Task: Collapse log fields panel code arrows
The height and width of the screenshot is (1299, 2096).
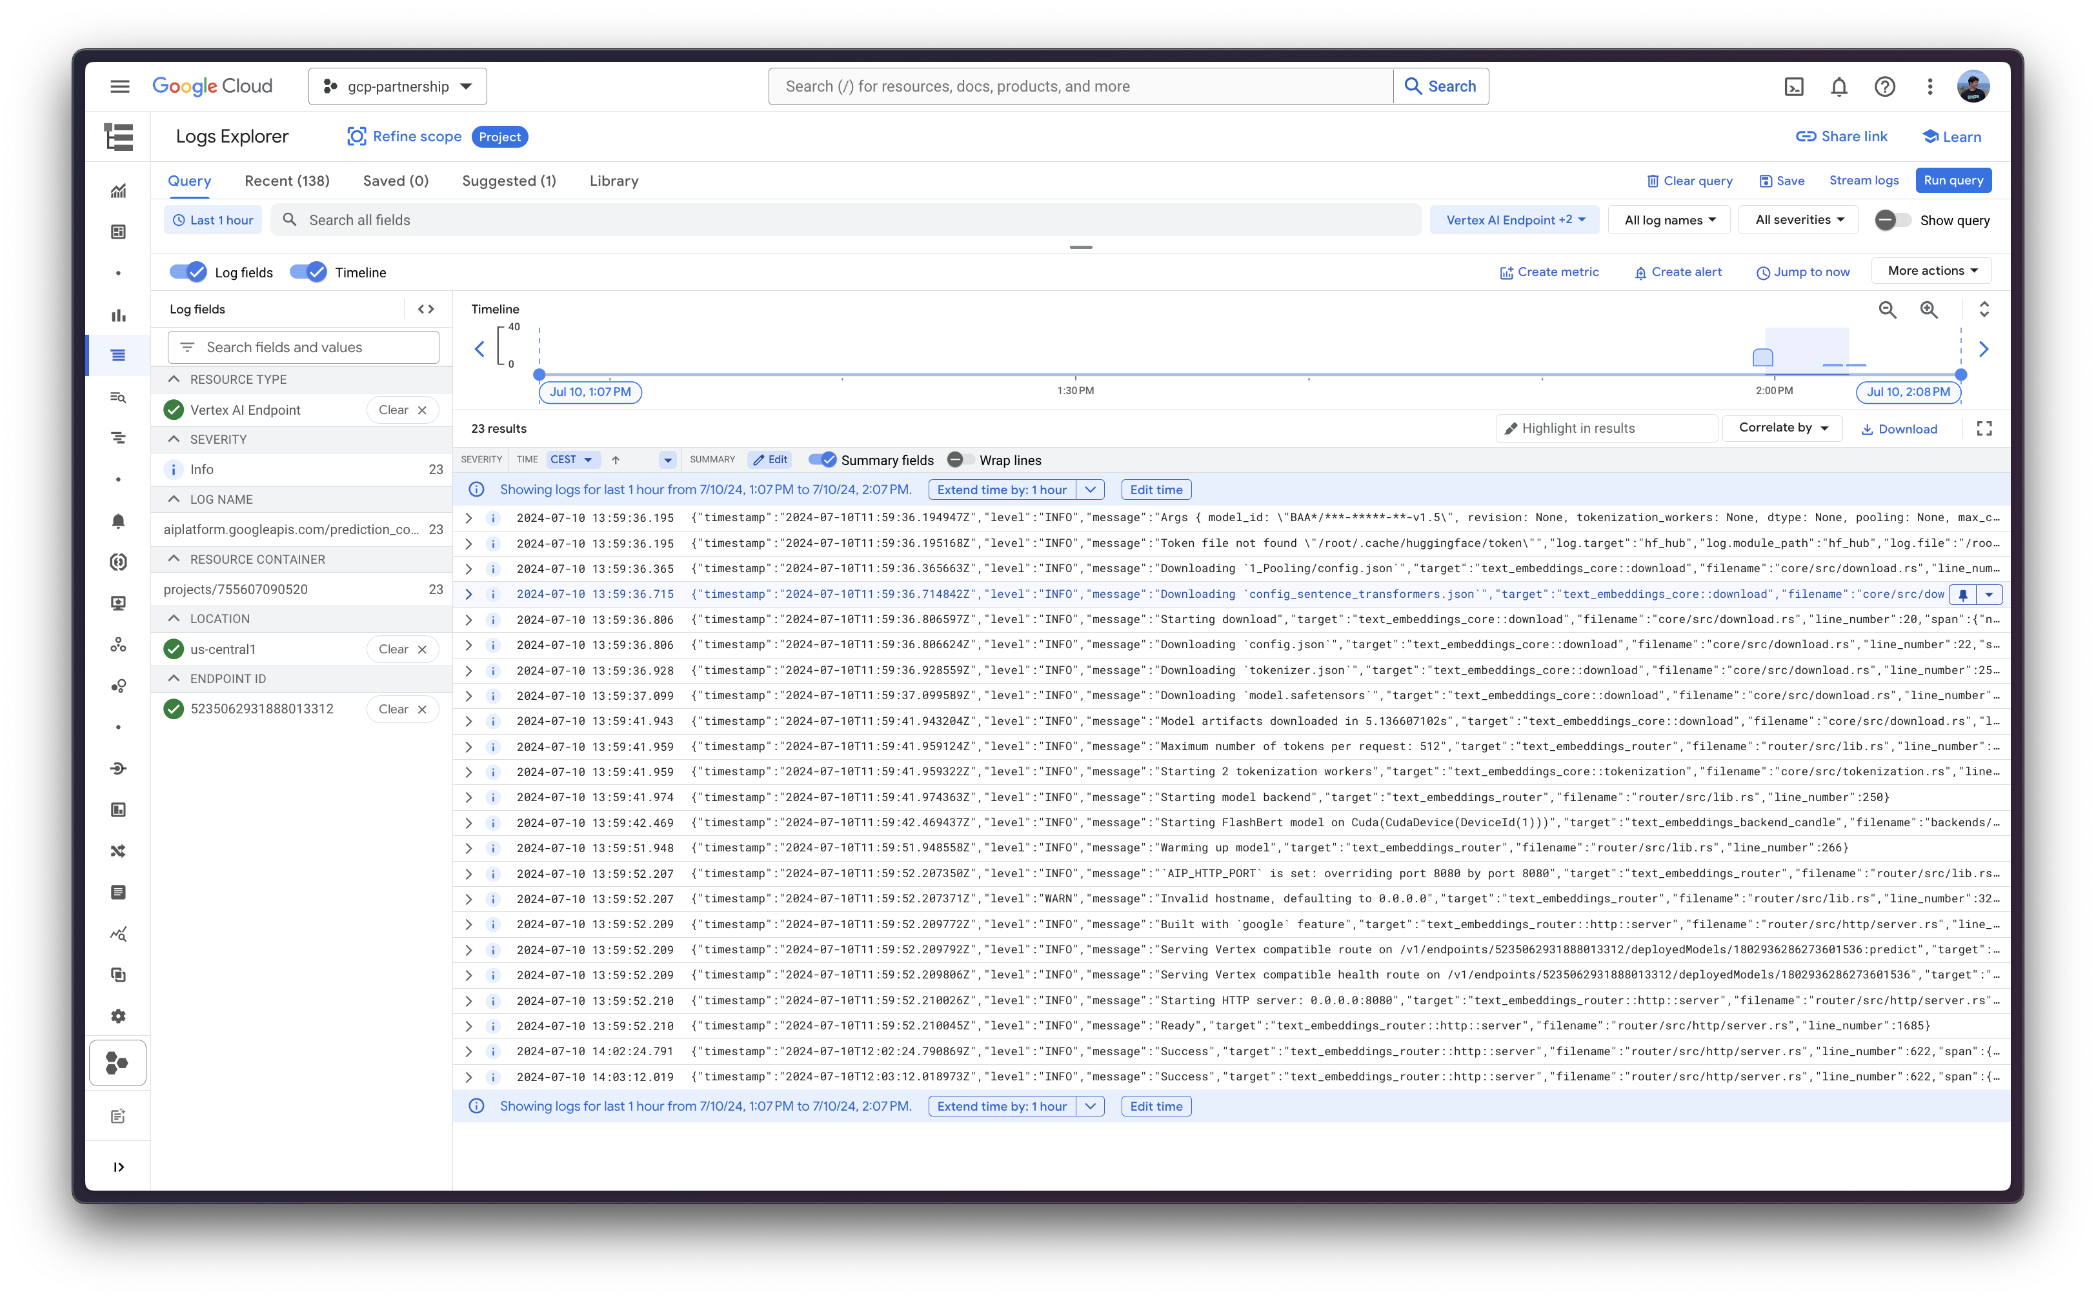Action: pyautogui.click(x=427, y=310)
